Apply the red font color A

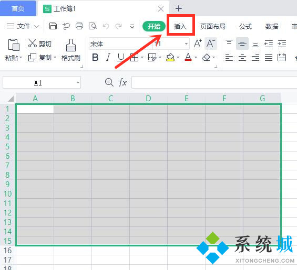click(x=188, y=57)
